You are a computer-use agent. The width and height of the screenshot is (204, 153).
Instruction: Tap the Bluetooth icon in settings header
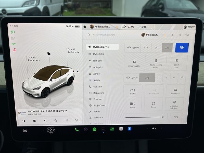(180, 35)
